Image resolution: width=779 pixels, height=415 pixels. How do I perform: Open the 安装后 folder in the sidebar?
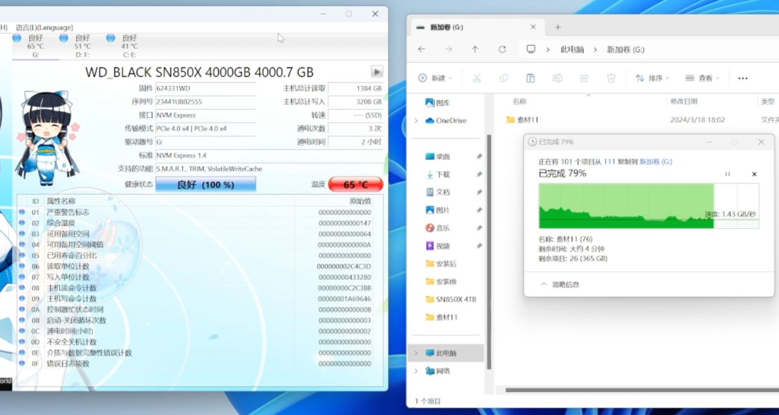click(441, 264)
